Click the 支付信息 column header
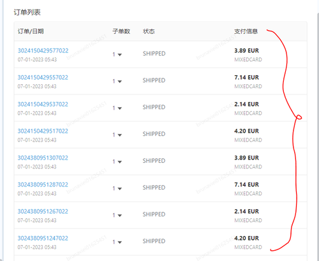Viewport: 319px width, 261px height. coord(246,31)
